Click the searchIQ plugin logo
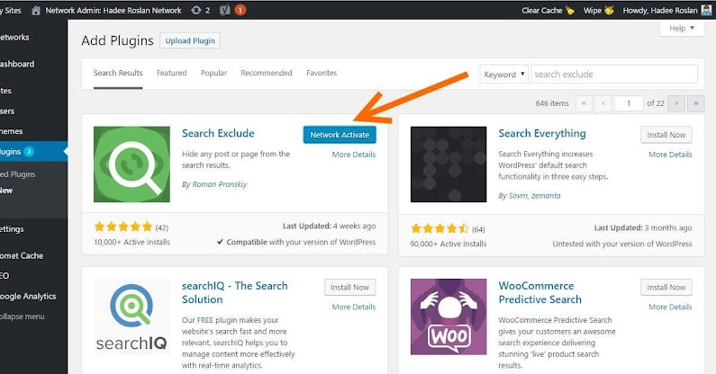 point(131,316)
